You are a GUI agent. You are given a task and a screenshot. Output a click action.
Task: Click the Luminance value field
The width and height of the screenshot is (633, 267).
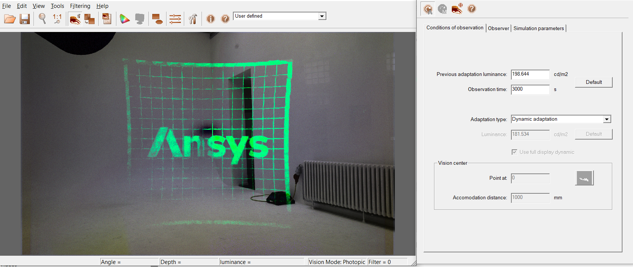pos(530,134)
